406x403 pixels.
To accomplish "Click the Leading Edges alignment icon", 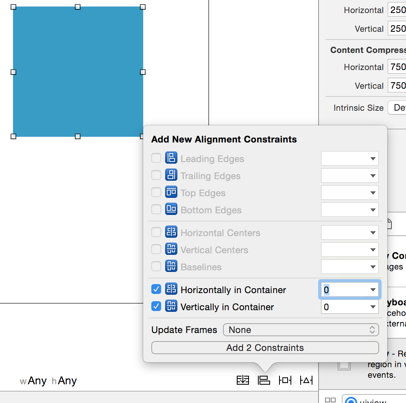I will 171,158.
